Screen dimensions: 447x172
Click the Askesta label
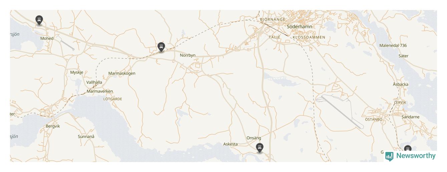click(231, 144)
